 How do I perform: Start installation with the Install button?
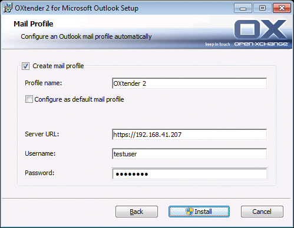[199, 212]
